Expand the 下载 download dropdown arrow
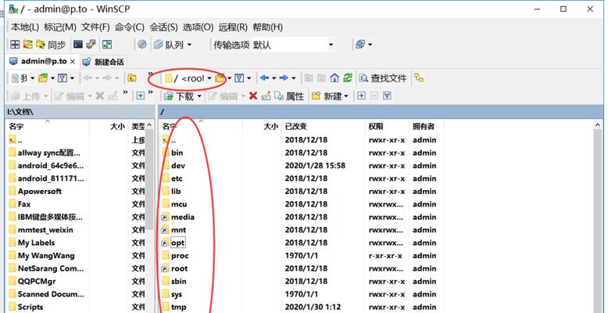The height and width of the screenshot is (313, 608). [x=199, y=96]
